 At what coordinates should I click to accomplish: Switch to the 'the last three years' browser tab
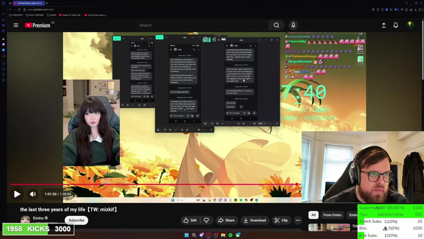click(28, 3)
